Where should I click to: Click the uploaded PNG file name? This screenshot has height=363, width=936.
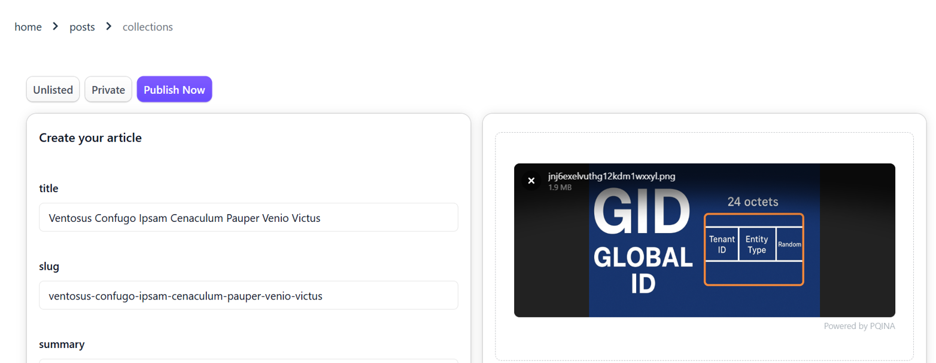point(612,176)
